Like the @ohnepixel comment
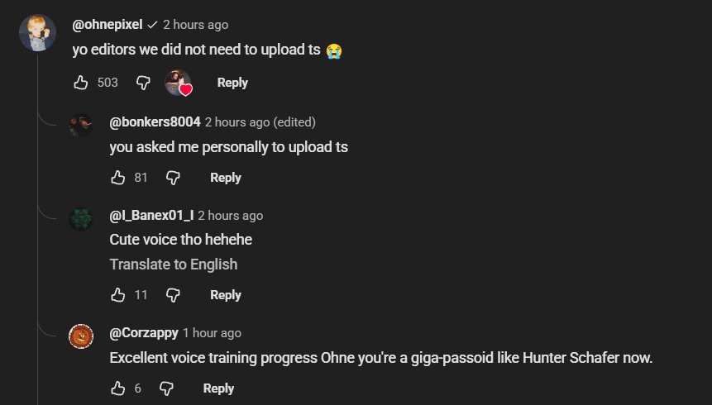The image size is (712, 405). (x=81, y=83)
